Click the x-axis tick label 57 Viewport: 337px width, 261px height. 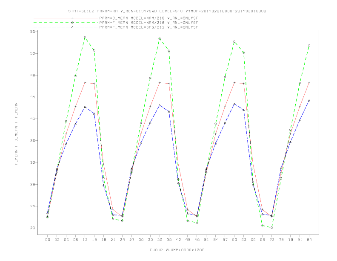225,240
